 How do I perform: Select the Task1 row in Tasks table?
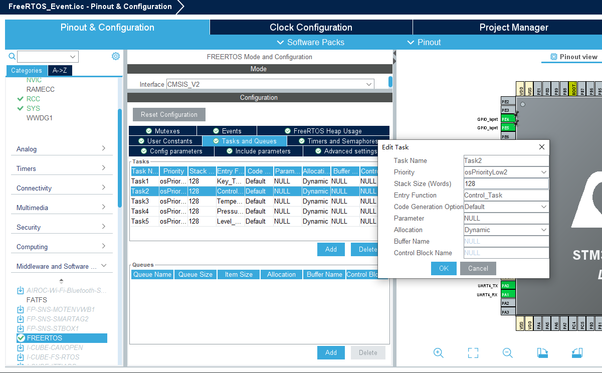[x=254, y=181]
